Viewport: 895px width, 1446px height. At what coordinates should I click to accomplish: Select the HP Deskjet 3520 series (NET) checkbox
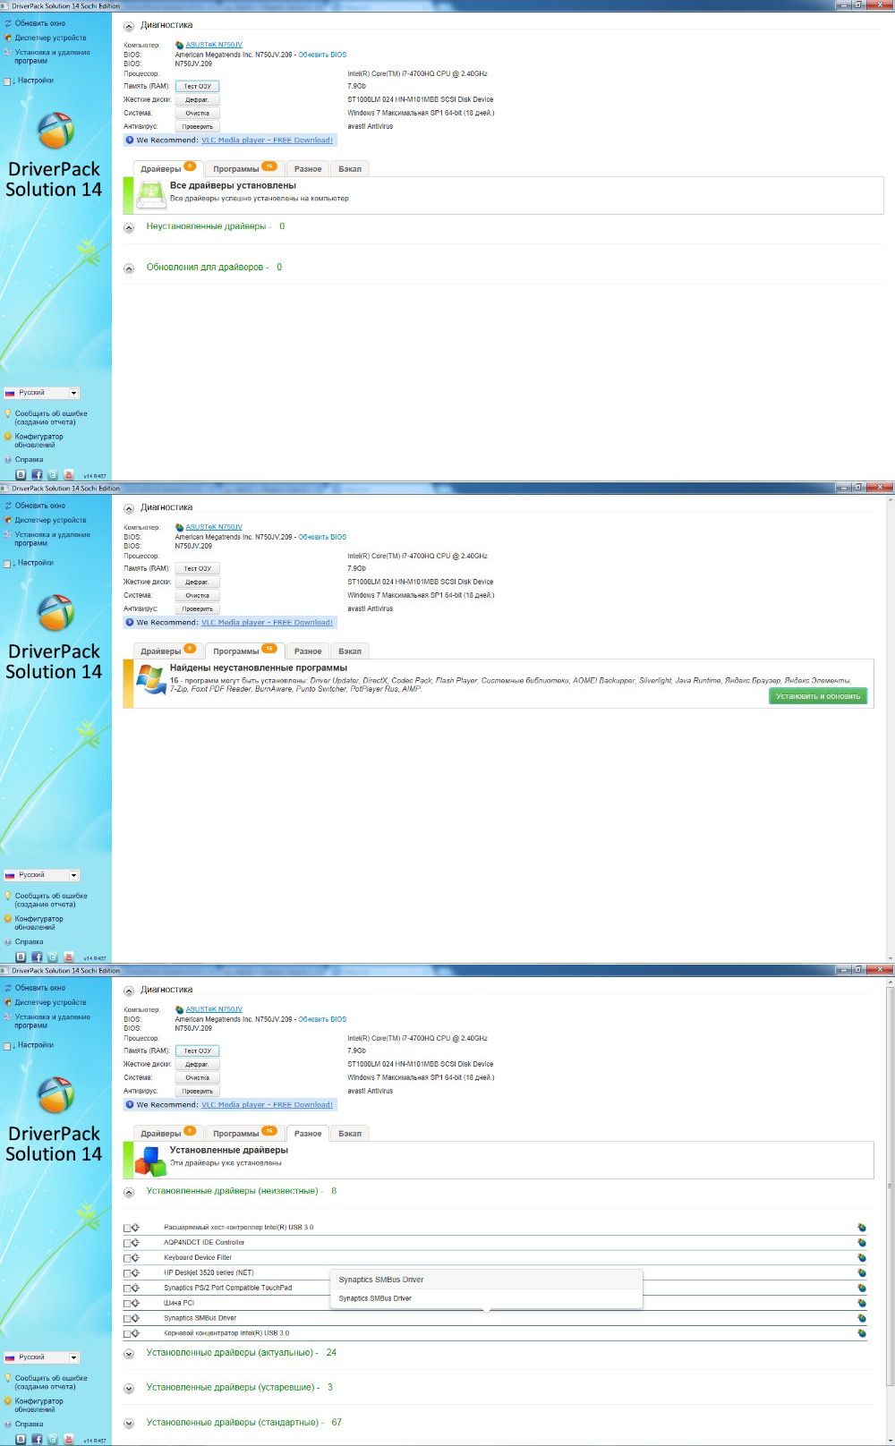coord(127,1274)
